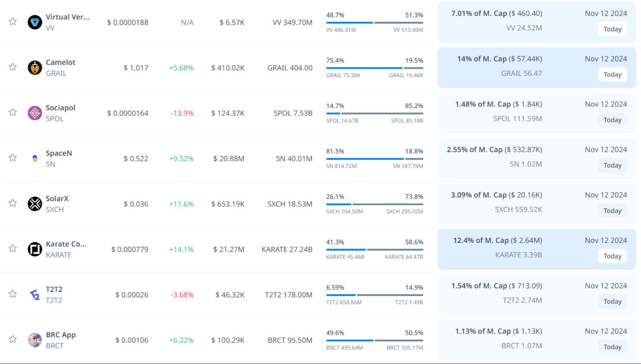This screenshot has height=364, width=641.
Task: Toggle favorite star for SpaceN
Action: [13, 158]
